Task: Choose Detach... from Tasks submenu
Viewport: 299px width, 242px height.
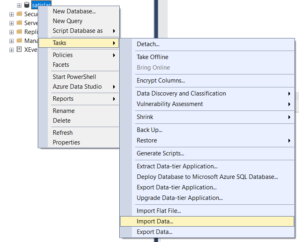Action: coord(207,44)
